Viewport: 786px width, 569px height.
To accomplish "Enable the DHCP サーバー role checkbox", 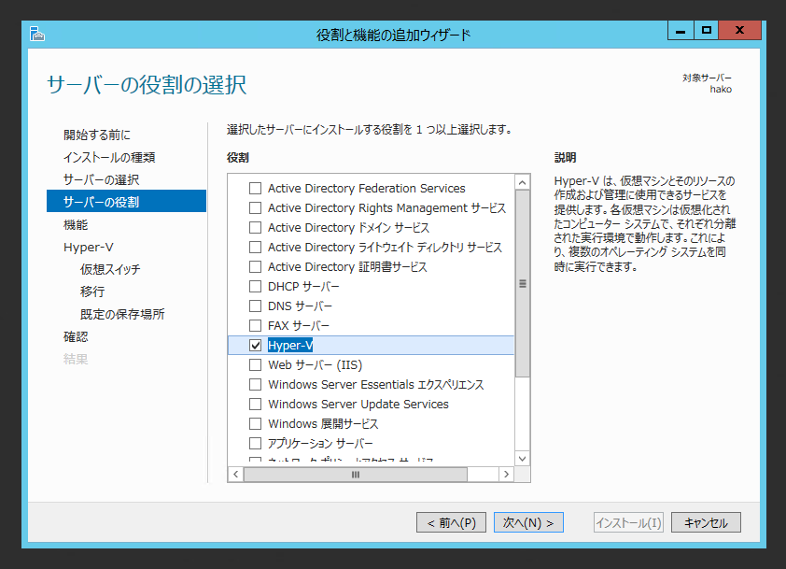I will pos(255,286).
